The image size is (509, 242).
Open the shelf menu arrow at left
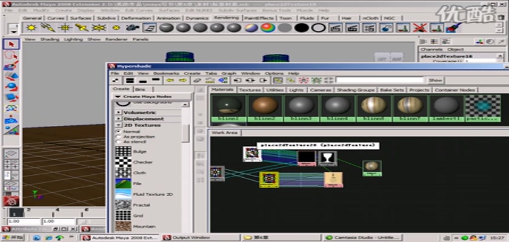tap(13, 31)
